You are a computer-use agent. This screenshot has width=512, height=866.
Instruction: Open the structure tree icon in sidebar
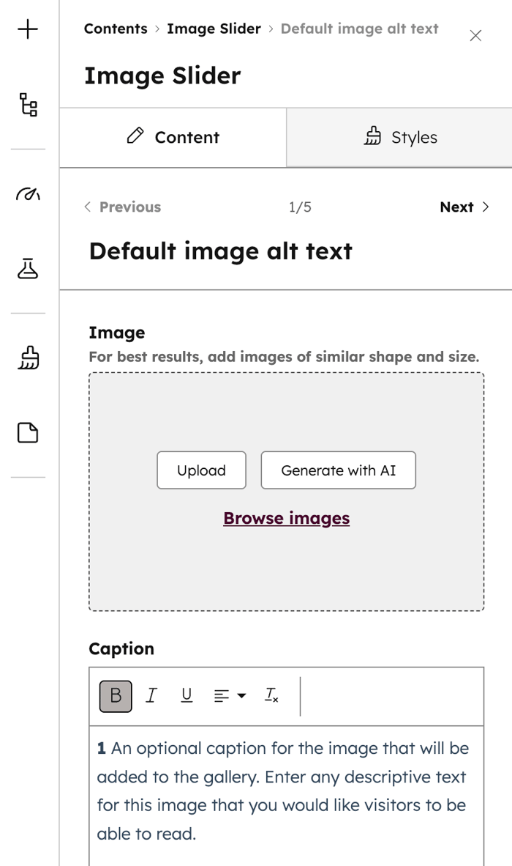(x=28, y=104)
